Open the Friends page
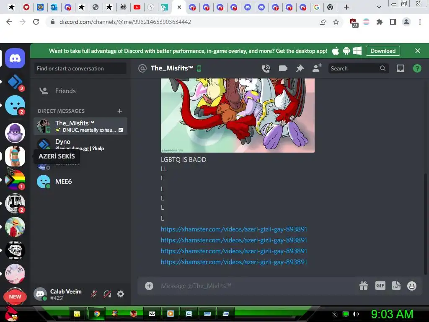The width and height of the screenshot is (429, 322). point(80,91)
